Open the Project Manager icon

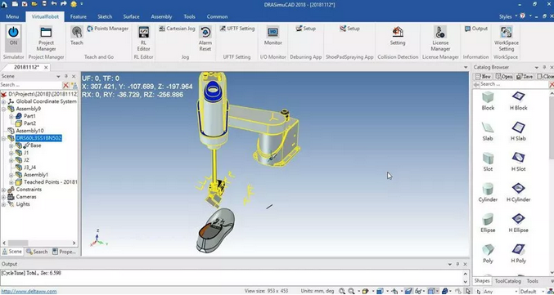pyautogui.click(x=46, y=39)
